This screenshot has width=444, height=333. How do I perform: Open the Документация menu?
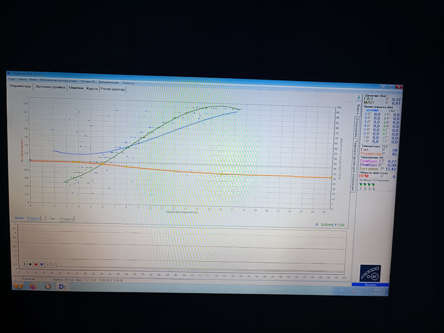coord(108,82)
